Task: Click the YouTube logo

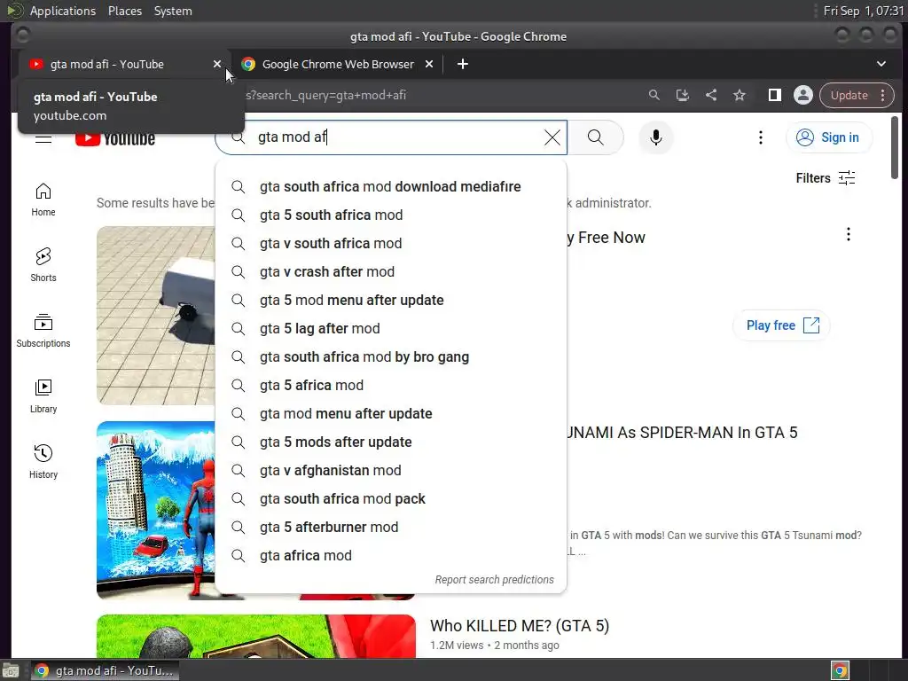Action: 115,139
